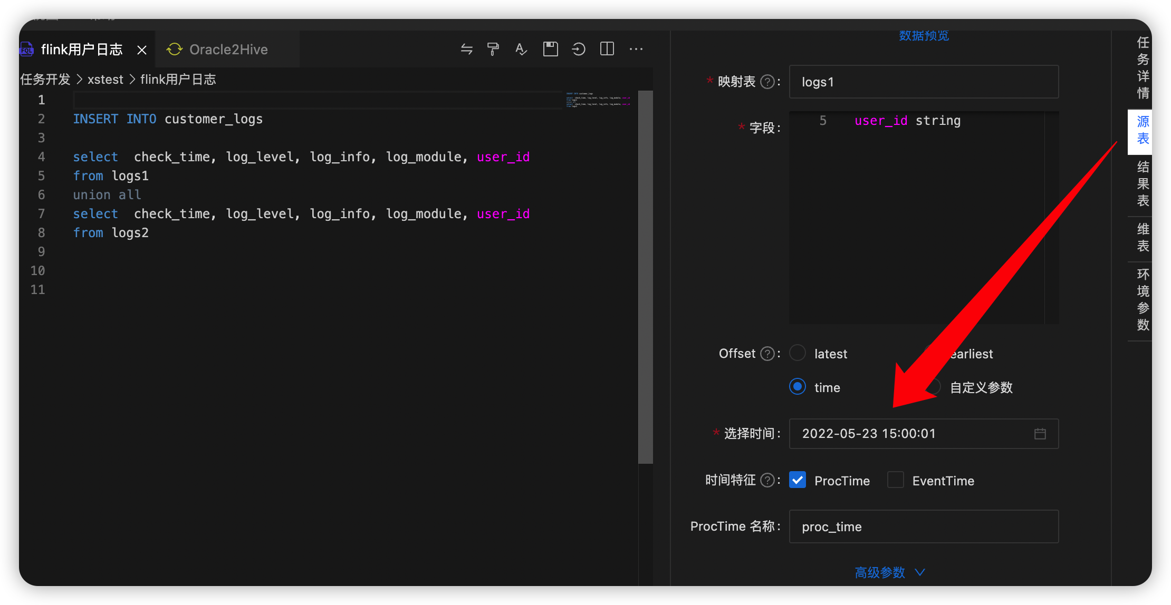The width and height of the screenshot is (1171, 605).
Task: Open the three-dots more actions menu
Action: 636,50
